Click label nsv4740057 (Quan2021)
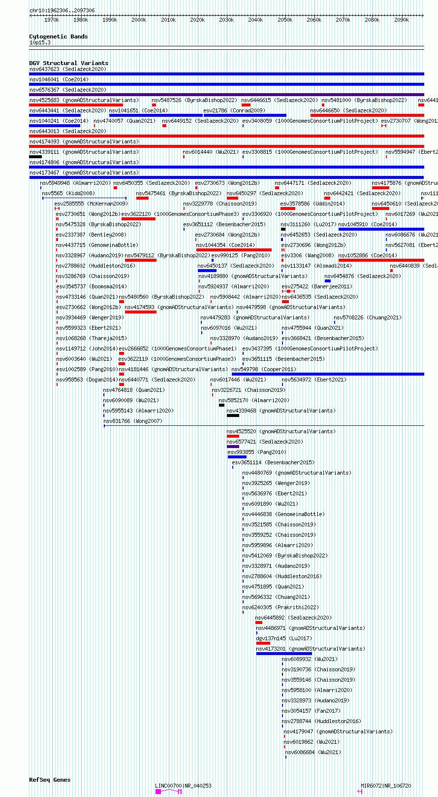438x797 pixels. click(125, 121)
